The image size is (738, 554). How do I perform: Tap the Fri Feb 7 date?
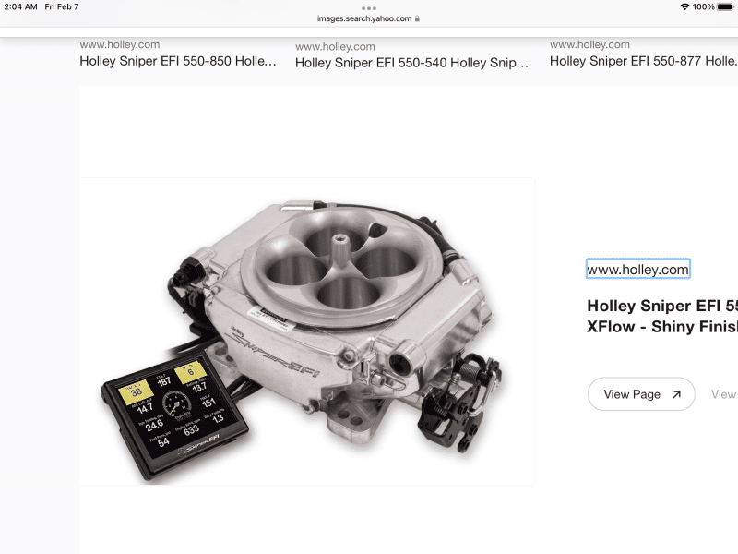click(62, 6)
